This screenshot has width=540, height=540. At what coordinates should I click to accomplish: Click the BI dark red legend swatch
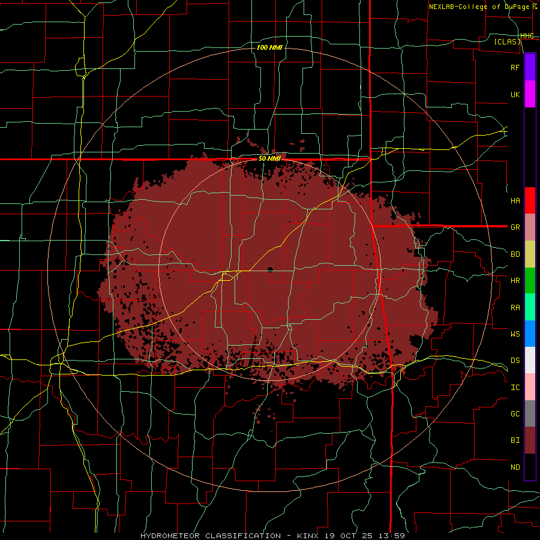tap(530, 440)
